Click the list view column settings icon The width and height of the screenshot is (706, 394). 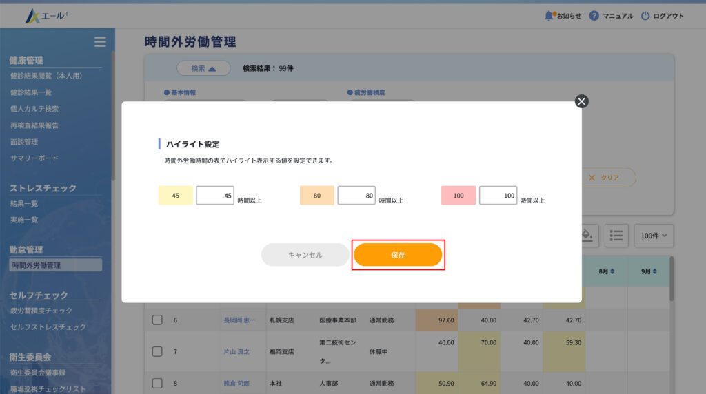pos(616,235)
